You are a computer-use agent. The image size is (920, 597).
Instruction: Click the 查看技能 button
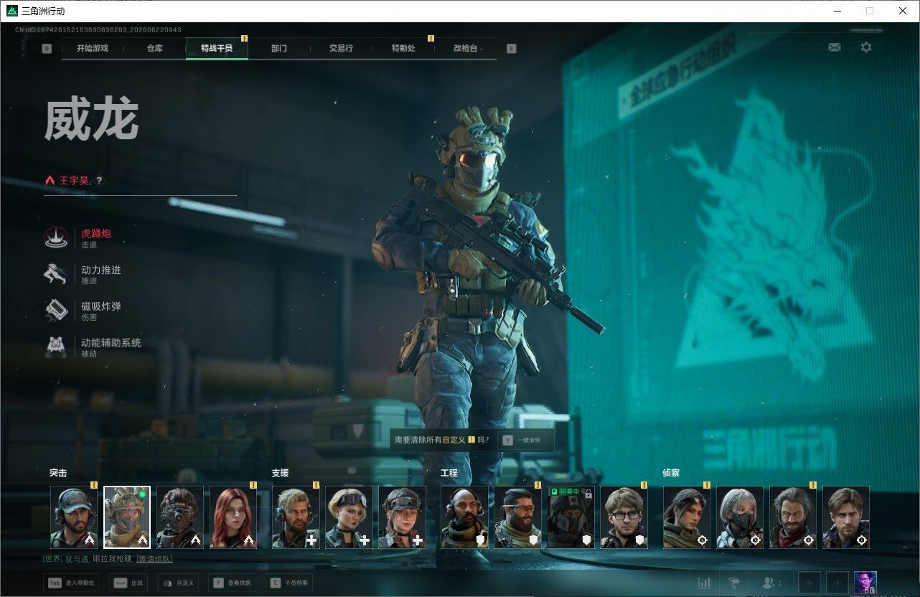(232, 583)
